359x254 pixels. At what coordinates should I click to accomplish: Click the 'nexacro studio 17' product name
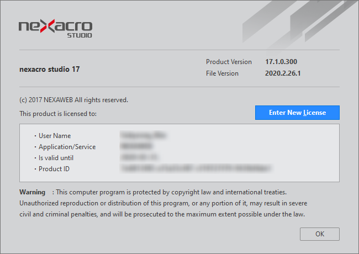click(50, 70)
